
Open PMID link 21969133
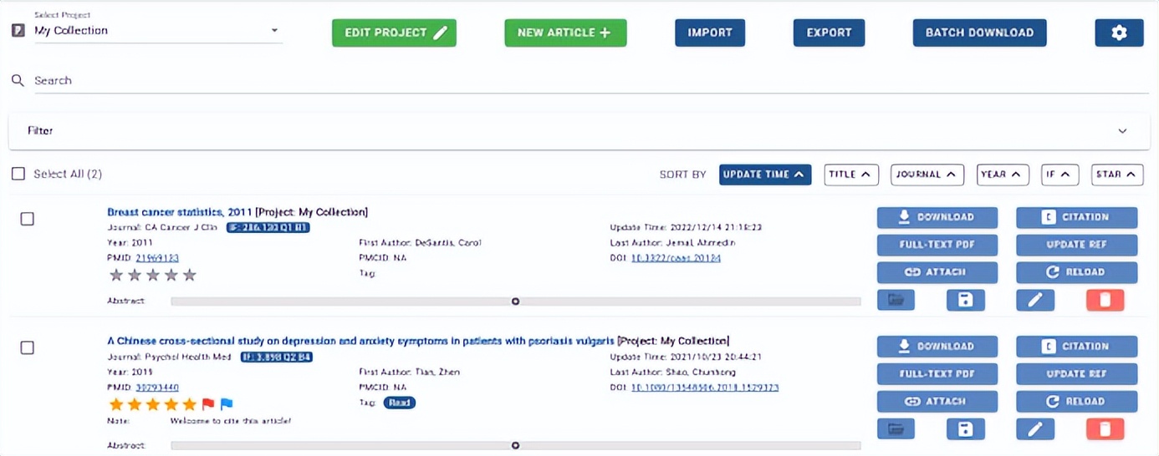click(157, 258)
